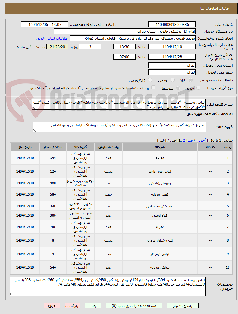Click the پاسخ به نیاز button
238x314 pixels.
[183, 305]
